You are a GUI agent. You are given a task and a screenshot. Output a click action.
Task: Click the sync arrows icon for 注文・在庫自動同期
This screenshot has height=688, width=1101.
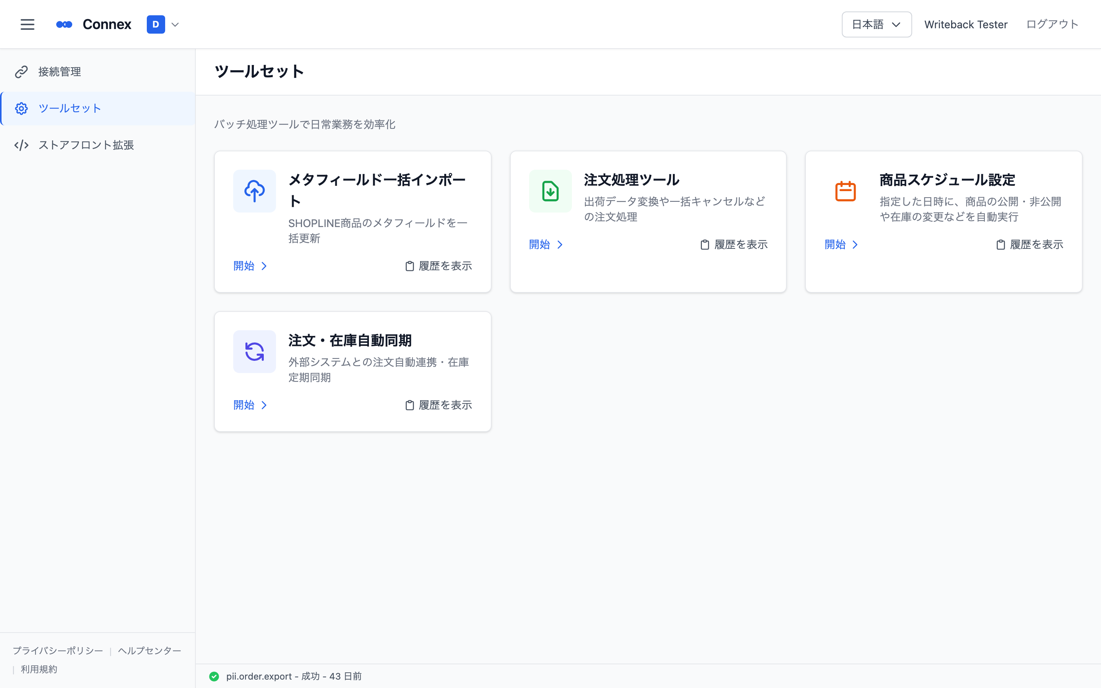(x=254, y=352)
